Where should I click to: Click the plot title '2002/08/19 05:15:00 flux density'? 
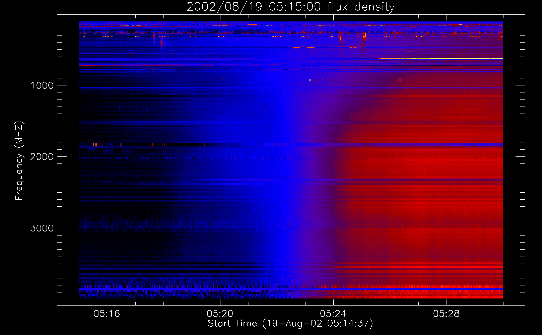(x=290, y=7)
